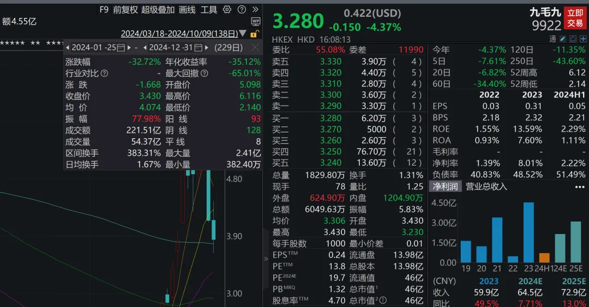
Task: Click 振幅 value 77.98% in statistics
Action: pos(146,119)
